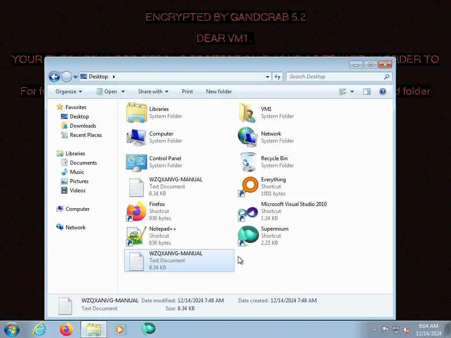Viewport: 451px width, 338px height.
Task: Select the Computer icon in the file list
Action: pos(137,137)
